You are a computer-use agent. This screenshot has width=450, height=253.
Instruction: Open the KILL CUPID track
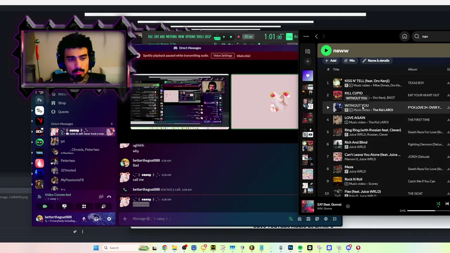[353, 93]
